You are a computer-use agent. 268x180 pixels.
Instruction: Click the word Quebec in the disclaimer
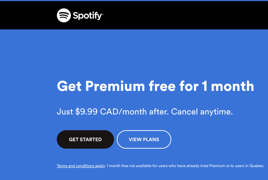pyautogui.click(x=256, y=166)
